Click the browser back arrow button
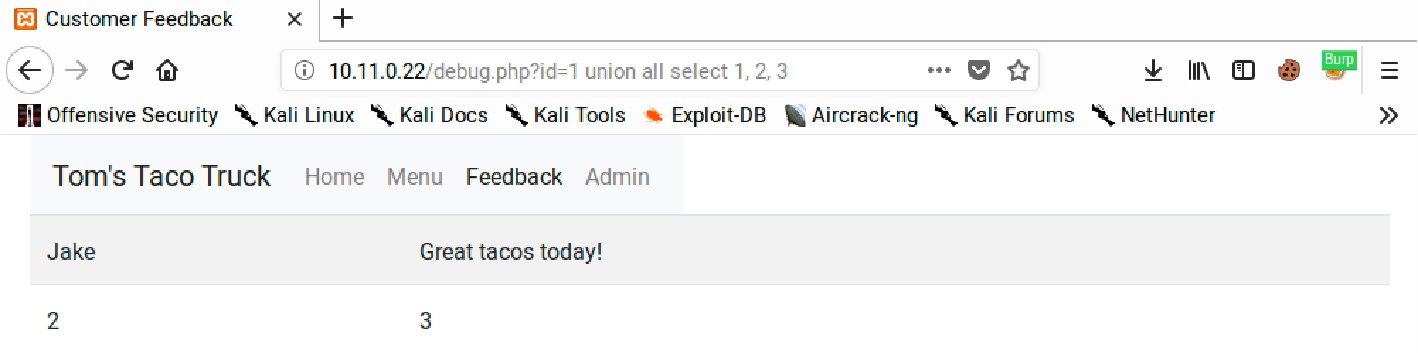Image resolution: width=1418 pixels, height=353 pixels. point(30,70)
